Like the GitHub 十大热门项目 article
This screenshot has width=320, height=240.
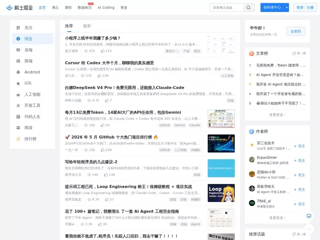103,150
